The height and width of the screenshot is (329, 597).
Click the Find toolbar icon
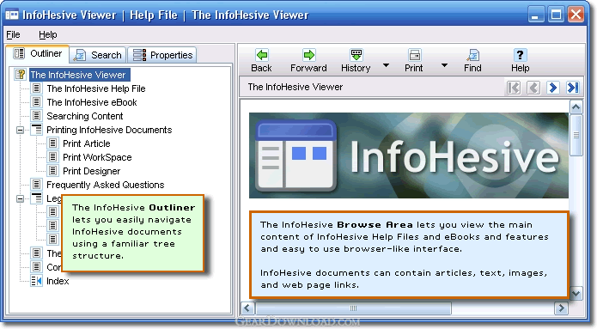(x=473, y=55)
